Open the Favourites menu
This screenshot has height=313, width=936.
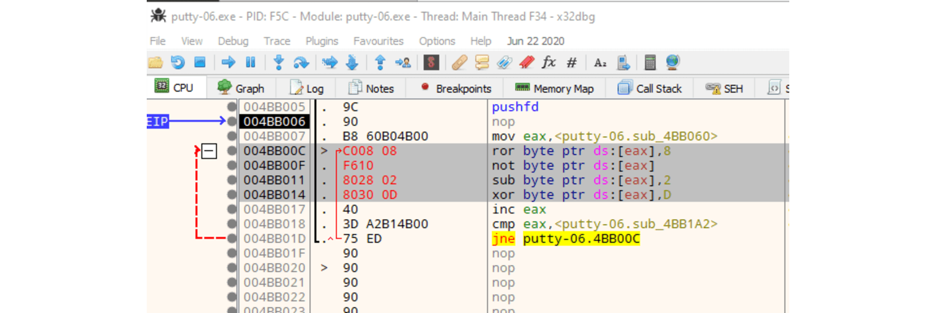point(378,41)
